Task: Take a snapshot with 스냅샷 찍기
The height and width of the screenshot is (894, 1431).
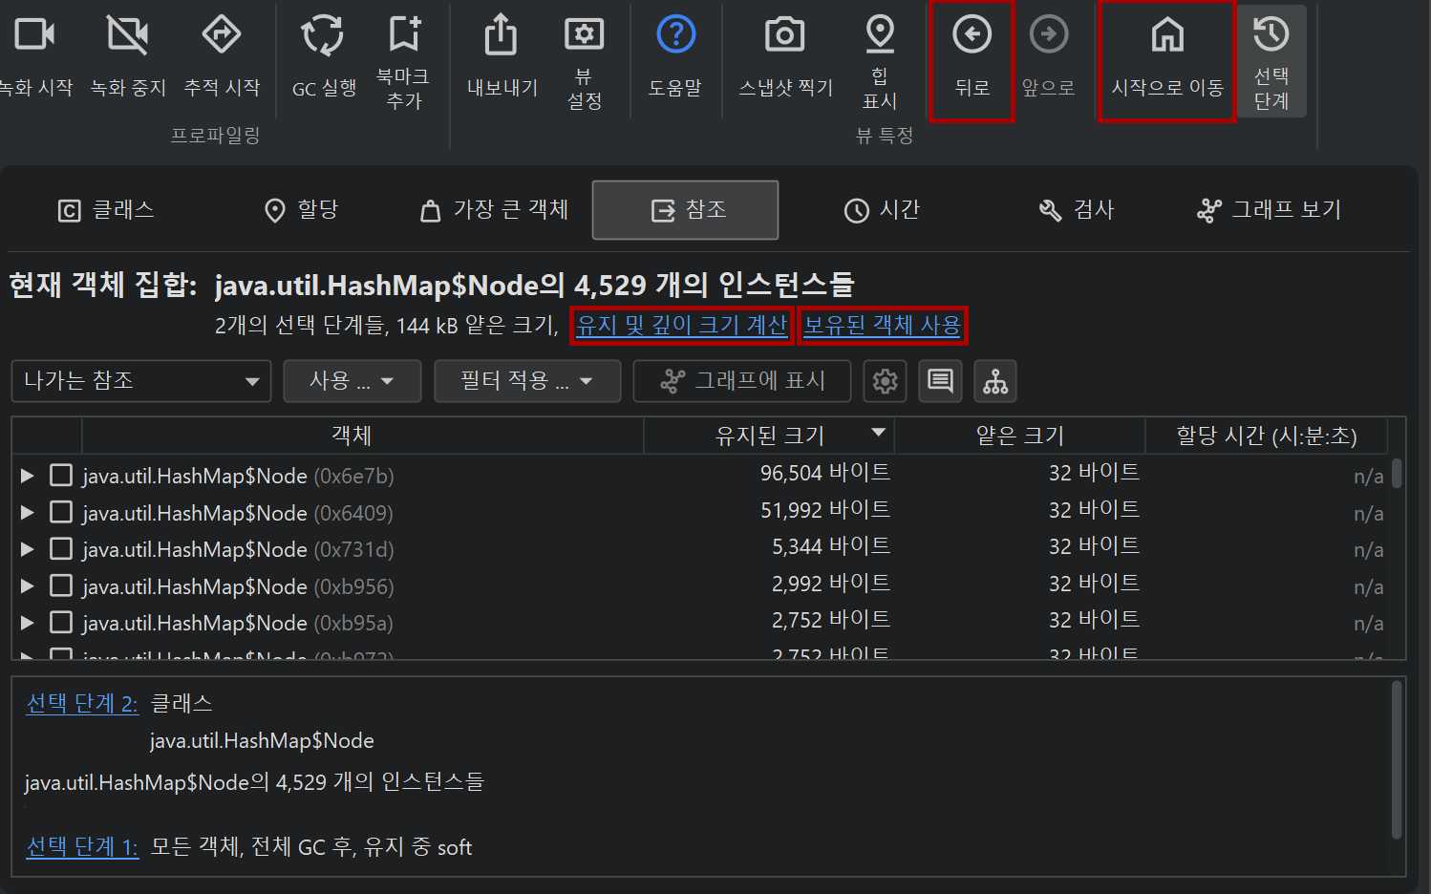Action: tap(784, 36)
